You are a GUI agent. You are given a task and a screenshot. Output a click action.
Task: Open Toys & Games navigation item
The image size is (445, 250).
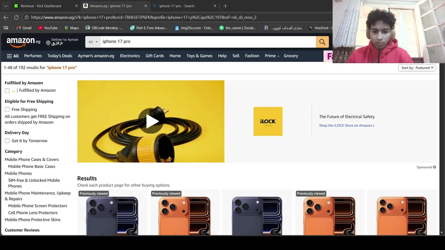click(x=199, y=56)
